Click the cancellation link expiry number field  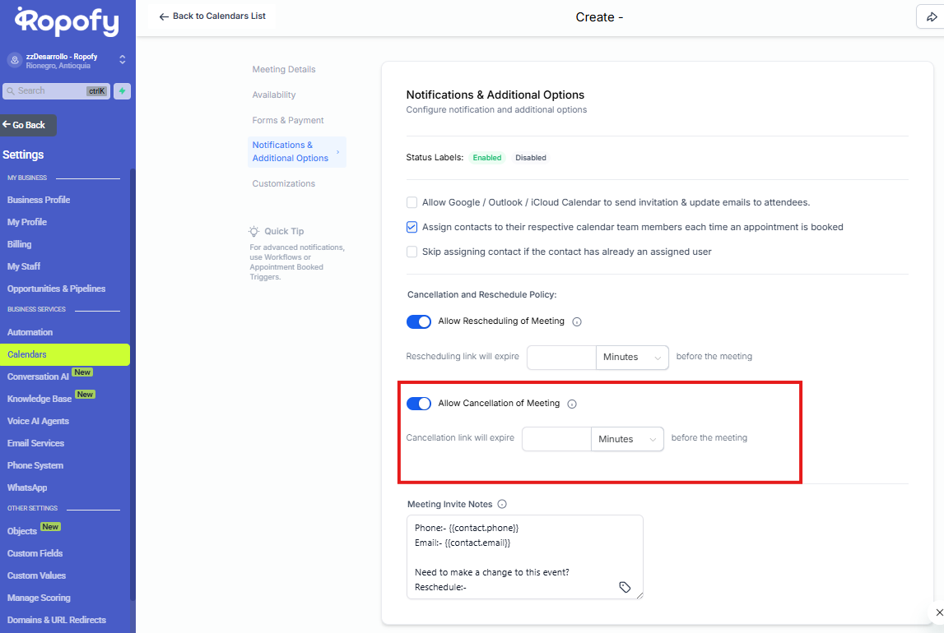pyautogui.click(x=556, y=440)
